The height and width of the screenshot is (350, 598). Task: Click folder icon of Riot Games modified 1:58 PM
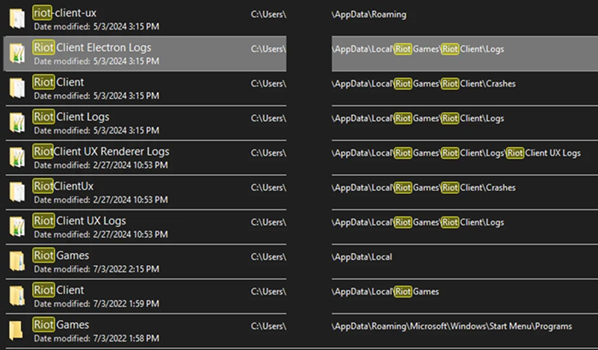16,331
